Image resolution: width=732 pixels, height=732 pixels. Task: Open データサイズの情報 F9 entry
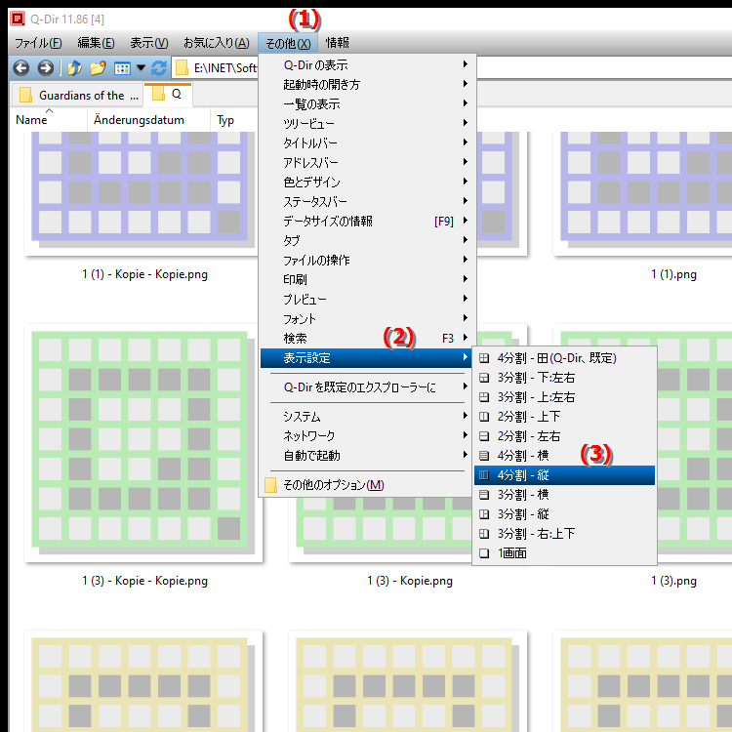point(366,222)
